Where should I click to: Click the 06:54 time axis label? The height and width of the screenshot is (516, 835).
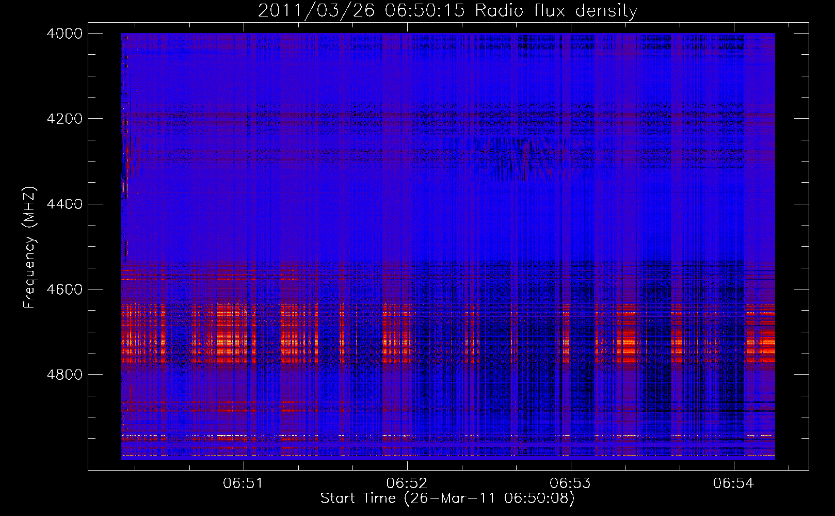pyautogui.click(x=734, y=483)
